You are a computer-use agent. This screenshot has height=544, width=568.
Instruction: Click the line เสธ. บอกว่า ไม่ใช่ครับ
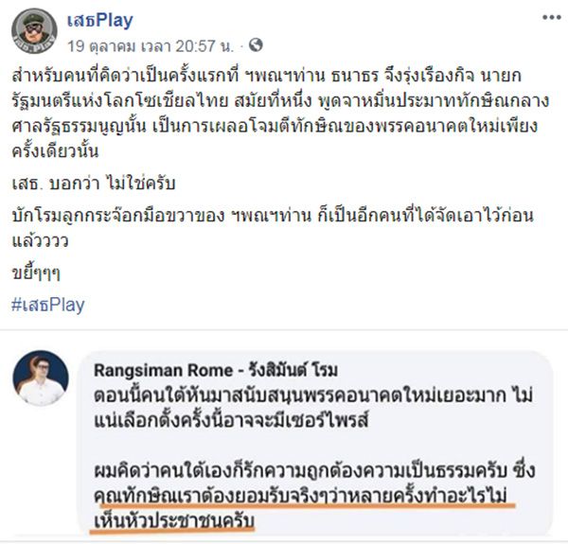pos(94,184)
